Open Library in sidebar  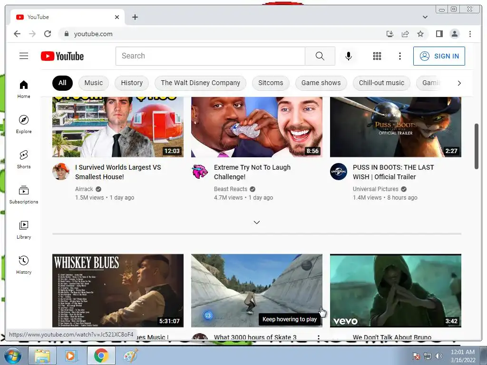tap(24, 230)
